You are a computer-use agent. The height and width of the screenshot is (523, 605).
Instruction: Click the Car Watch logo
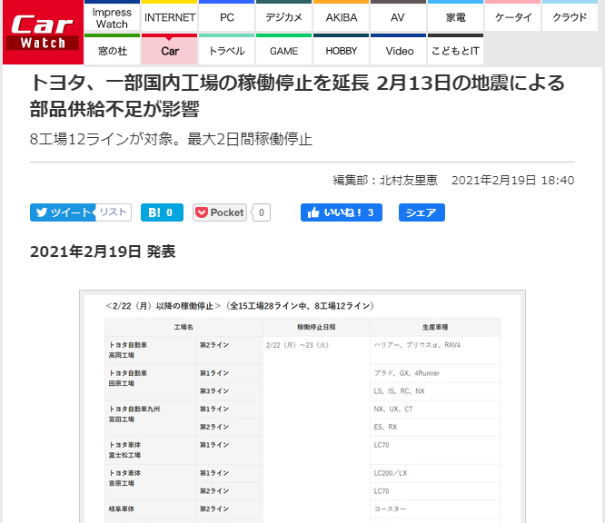click(x=43, y=32)
